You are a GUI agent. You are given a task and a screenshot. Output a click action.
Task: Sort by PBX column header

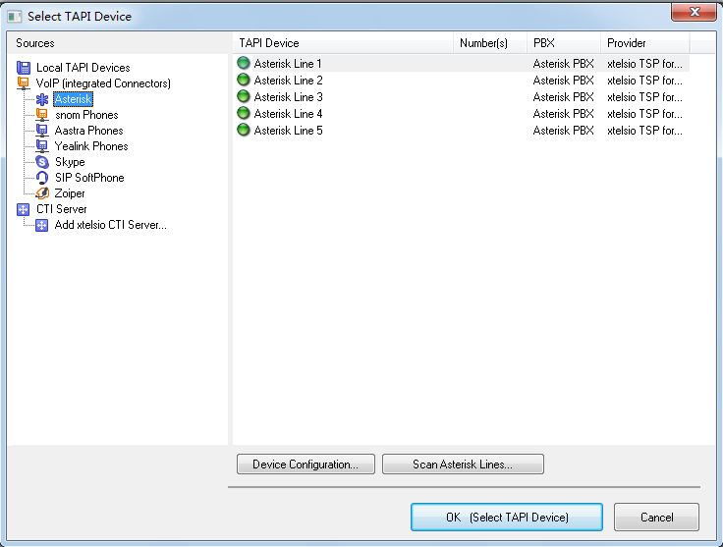pos(564,43)
